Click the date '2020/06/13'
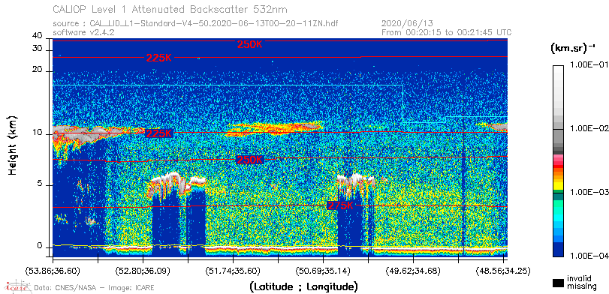 click(407, 24)
